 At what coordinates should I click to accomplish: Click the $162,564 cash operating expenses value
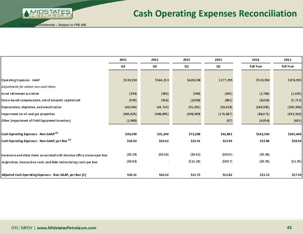click(x=263, y=134)
